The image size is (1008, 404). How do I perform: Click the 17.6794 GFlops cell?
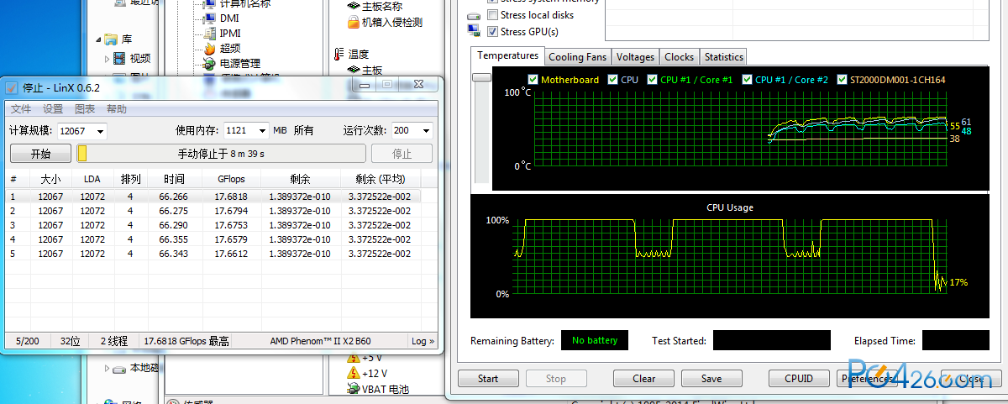[231, 211]
